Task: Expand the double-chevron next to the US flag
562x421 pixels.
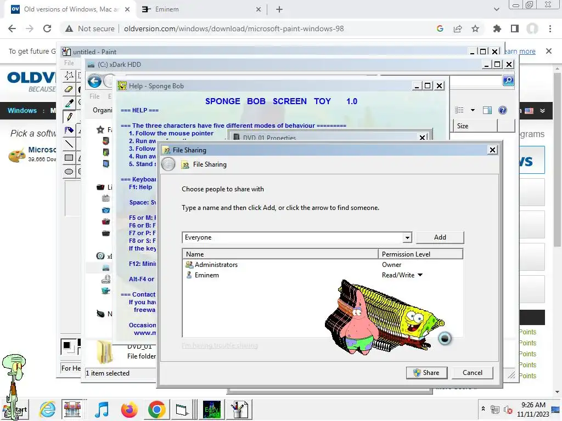Action: pos(543,111)
